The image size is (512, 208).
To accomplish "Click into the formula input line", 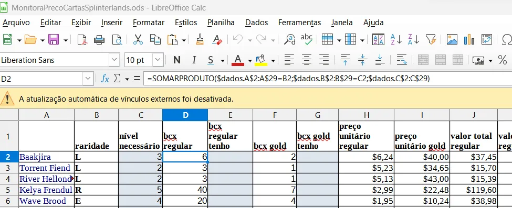I will coord(328,79).
